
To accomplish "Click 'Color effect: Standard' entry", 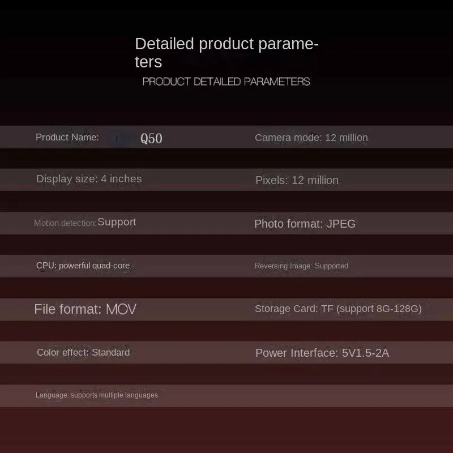I will click(x=83, y=352).
